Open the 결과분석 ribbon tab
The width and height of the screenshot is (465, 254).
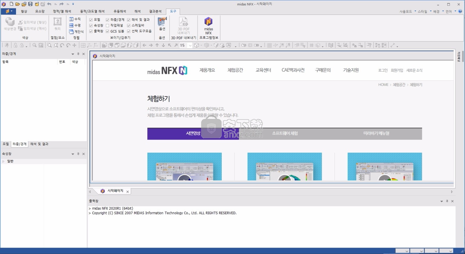point(155,11)
